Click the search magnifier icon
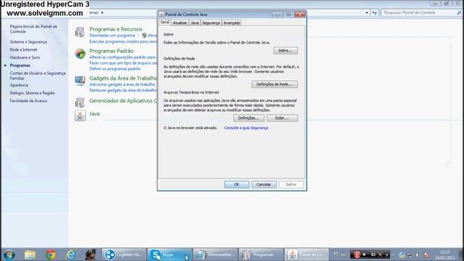The image size is (464, 261). tap(459, 13)
